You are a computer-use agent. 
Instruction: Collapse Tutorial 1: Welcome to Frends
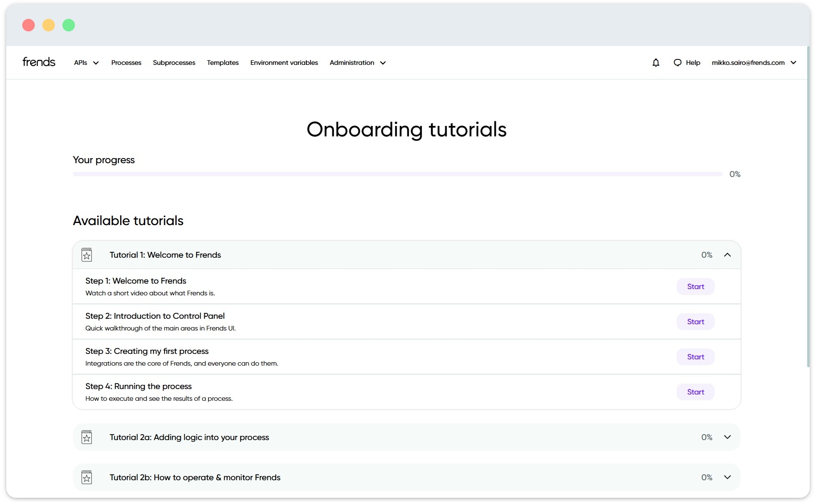pos(727,254)
